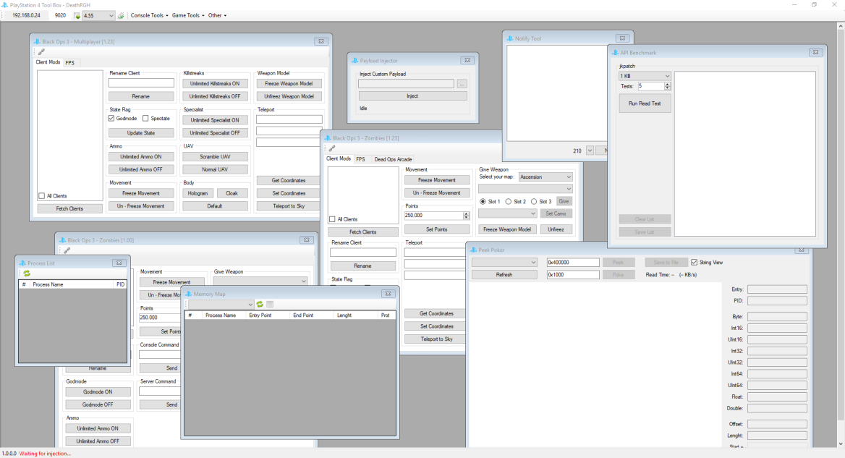Click the Hologram body button
The height and width of the screenshot is (458, 845).
pos(198,193)
